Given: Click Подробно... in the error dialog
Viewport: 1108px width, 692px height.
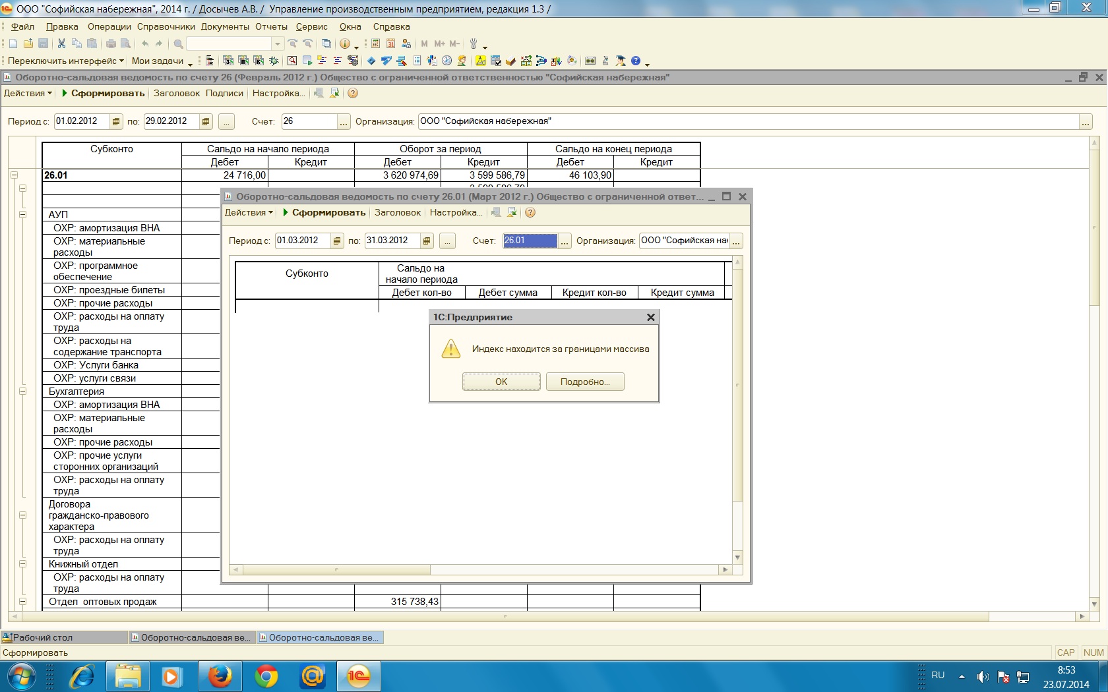Looking at the screenshot, I should [x=585, y=382].
